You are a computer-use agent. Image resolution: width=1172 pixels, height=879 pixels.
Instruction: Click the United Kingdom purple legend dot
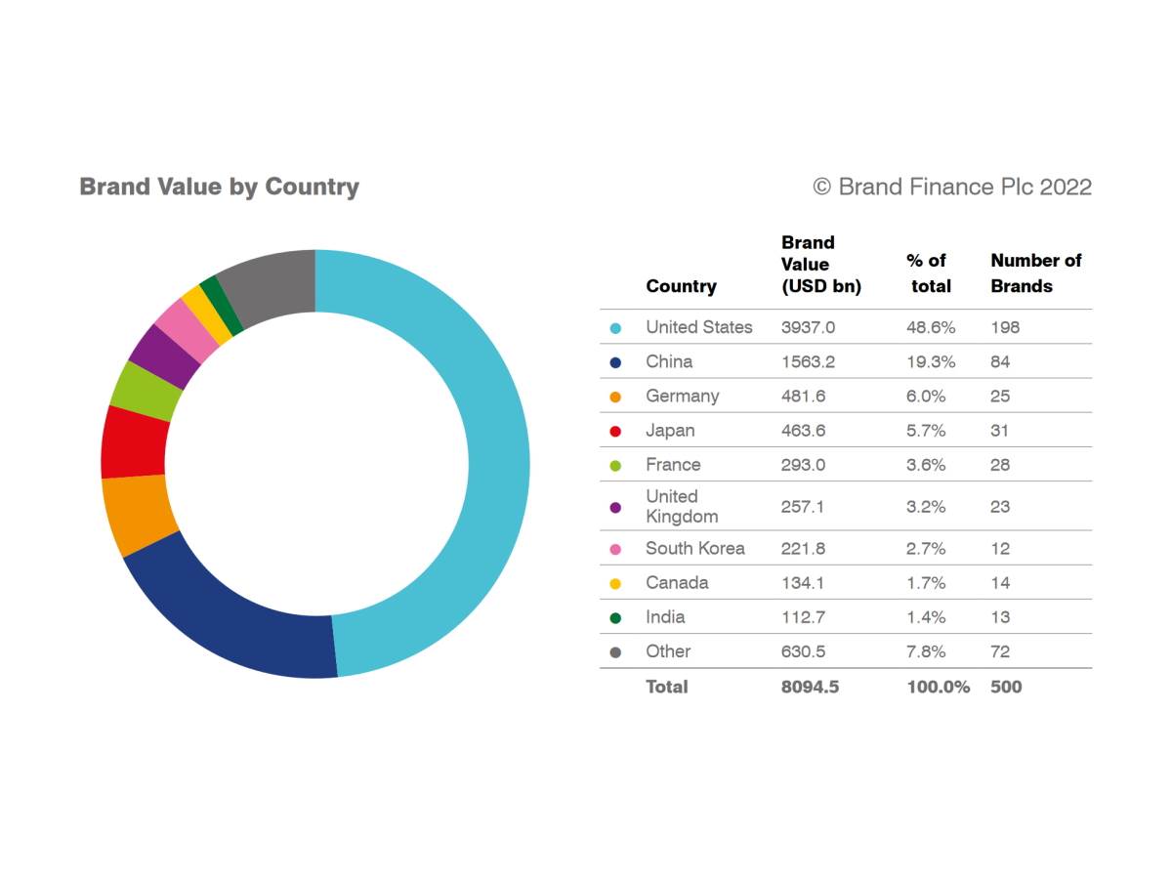coord(615,507)
